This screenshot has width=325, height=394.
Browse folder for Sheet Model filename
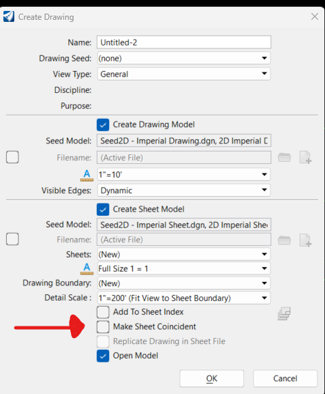[284, 240]
